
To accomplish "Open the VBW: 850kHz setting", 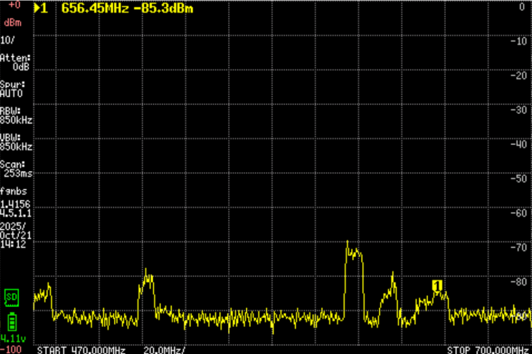I will point(16,142).
